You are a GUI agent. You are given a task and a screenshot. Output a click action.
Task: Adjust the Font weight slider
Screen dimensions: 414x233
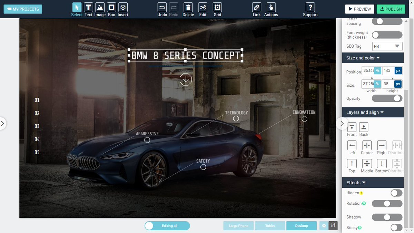(x=387, y=35)
